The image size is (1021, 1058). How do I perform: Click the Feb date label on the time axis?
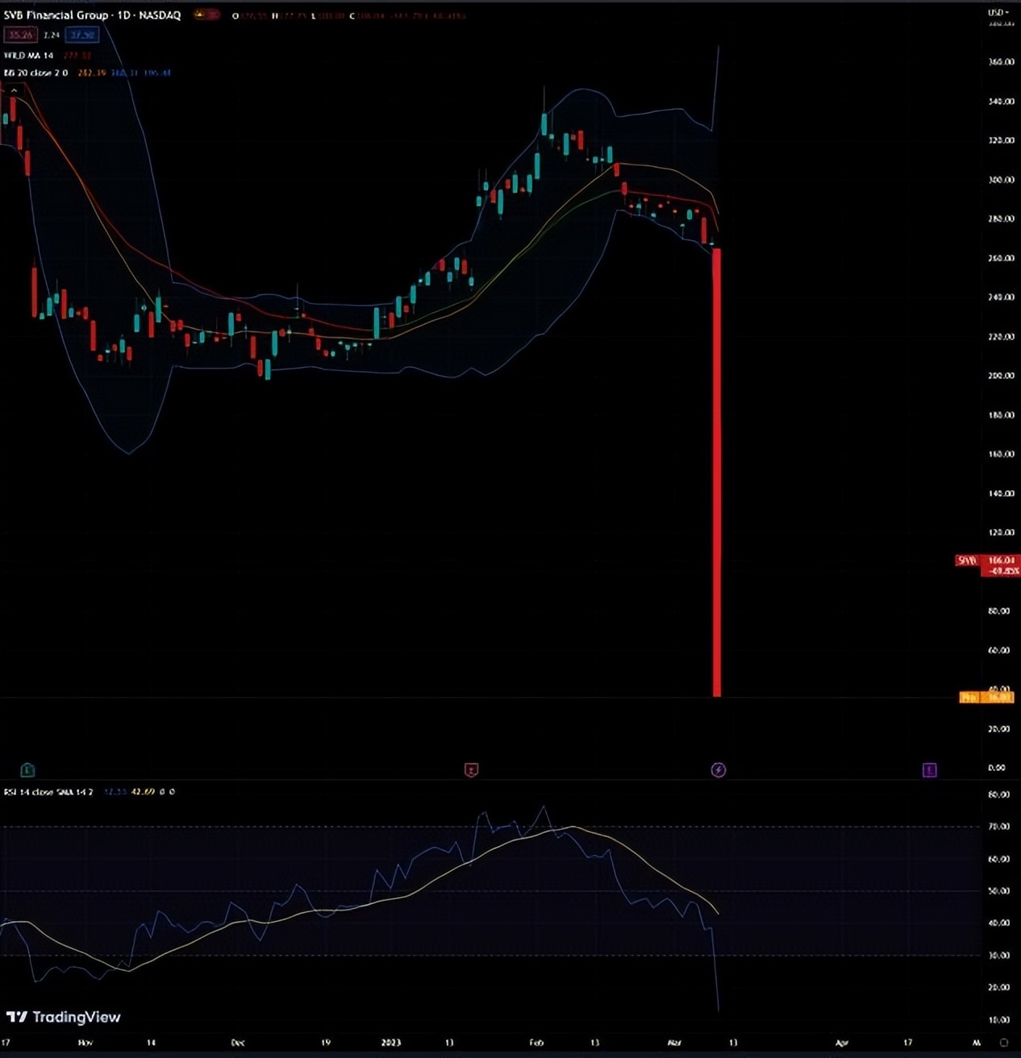(536, 1043)
